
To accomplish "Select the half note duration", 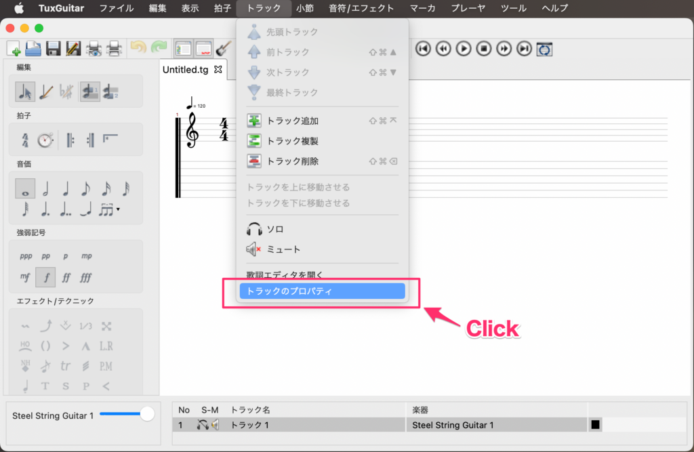I will (x=45, y=189).
